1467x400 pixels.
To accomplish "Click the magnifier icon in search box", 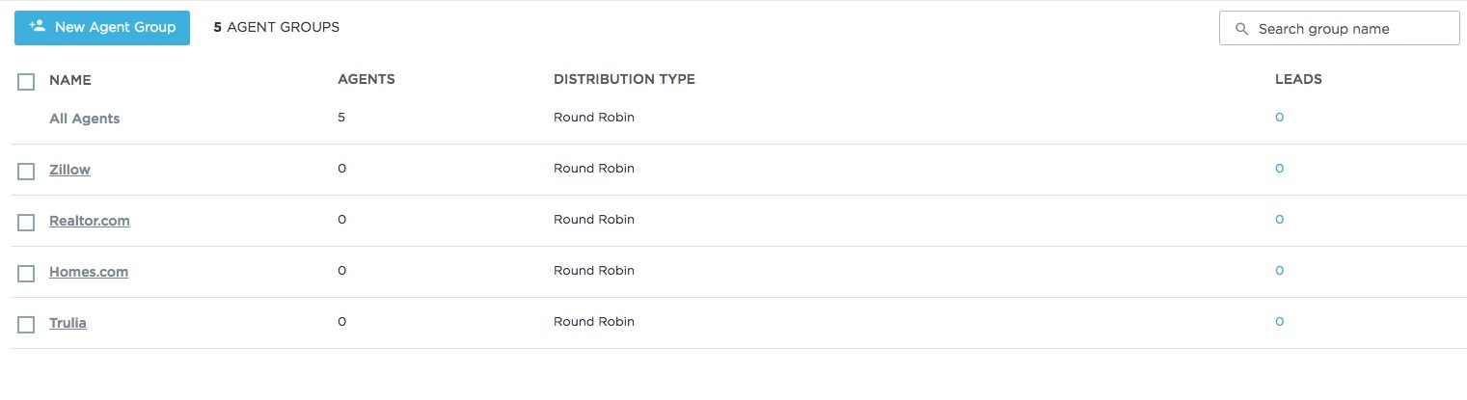I will [x=1241, y=29].
